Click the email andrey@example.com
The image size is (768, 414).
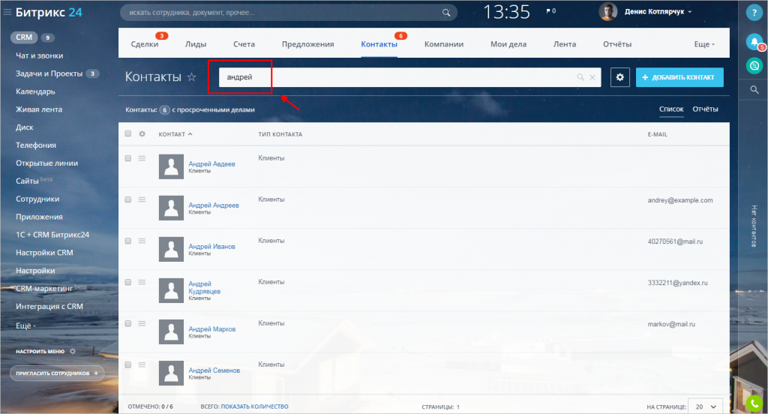coord(679,200)
